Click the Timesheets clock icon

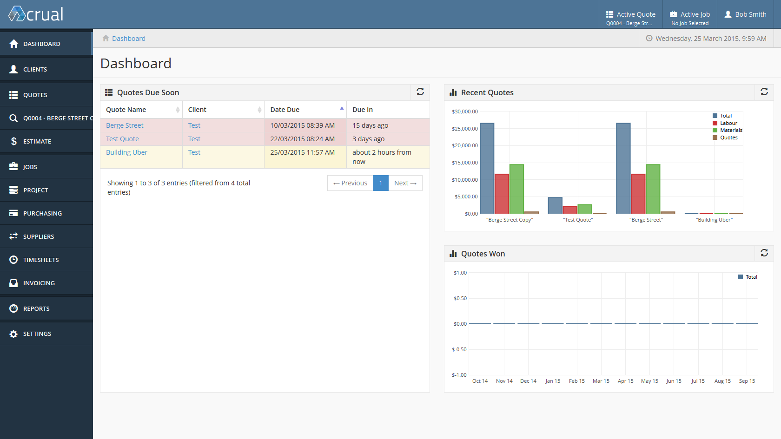(x=13, y=260)
